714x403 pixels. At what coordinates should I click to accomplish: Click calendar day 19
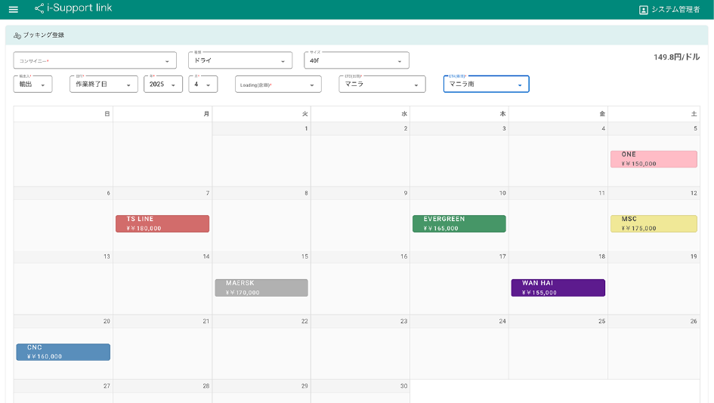pyautogui.click(x=654, y=282)
